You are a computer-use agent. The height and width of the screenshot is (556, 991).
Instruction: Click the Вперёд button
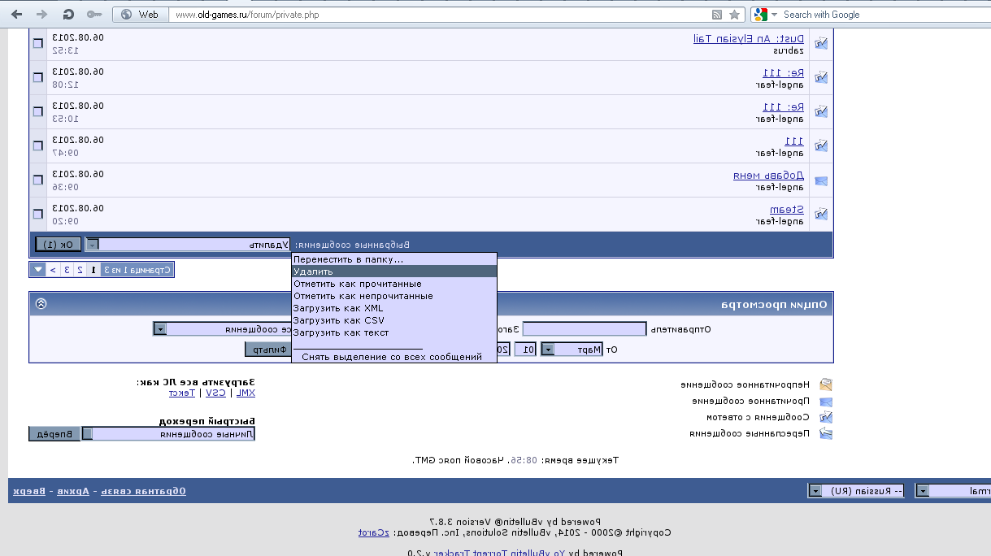pyautogui.click(x=54, y=434)
